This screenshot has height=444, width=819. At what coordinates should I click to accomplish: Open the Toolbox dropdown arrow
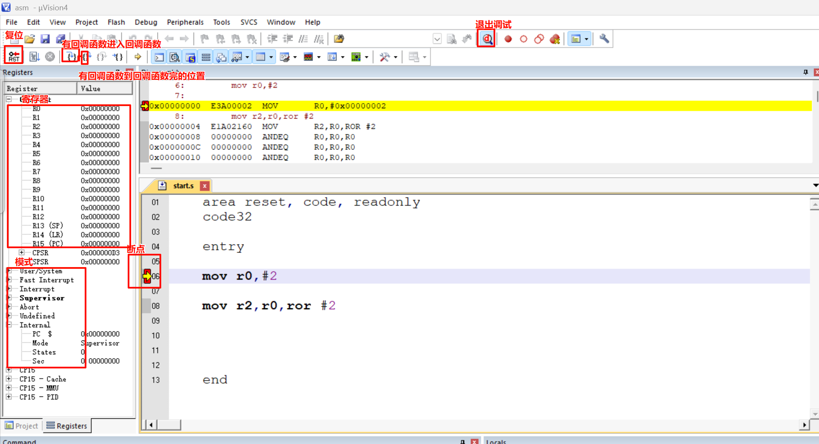point(396,57)
